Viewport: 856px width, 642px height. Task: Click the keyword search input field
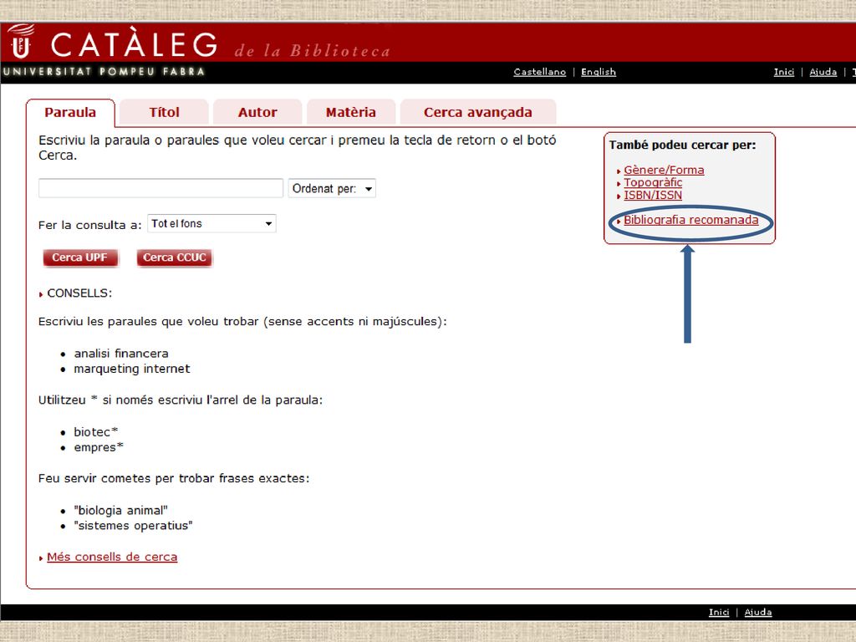[x=160, y=188]
